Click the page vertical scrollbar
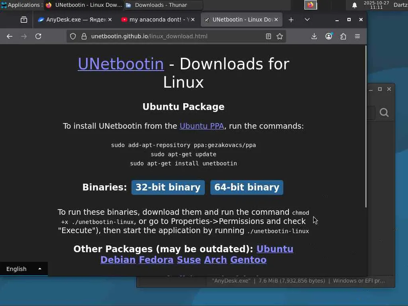 pos(366,126)
